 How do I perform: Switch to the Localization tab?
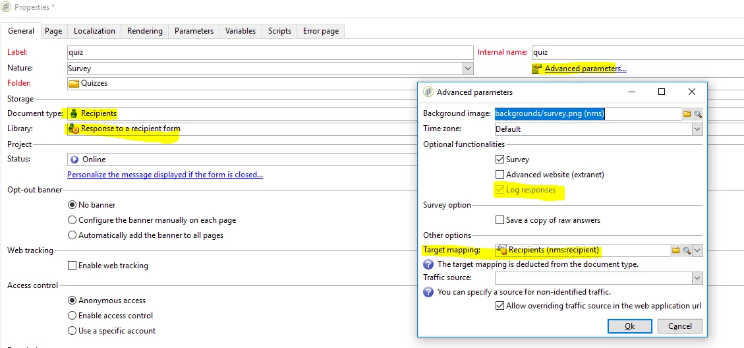(x=94, y=31)
